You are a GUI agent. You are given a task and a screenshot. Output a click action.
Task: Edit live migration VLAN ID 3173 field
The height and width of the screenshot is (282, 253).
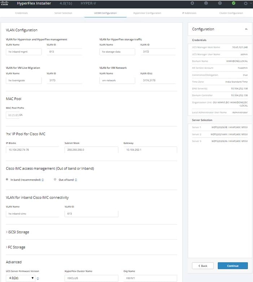(x=64, y=81)
